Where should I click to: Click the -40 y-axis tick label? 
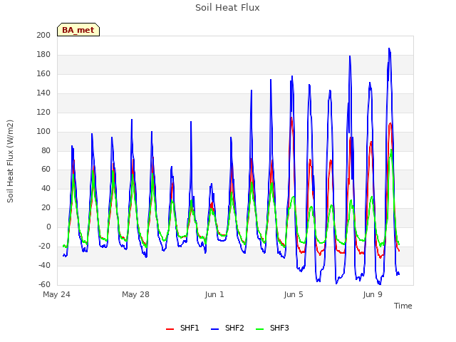click(44, 265)
